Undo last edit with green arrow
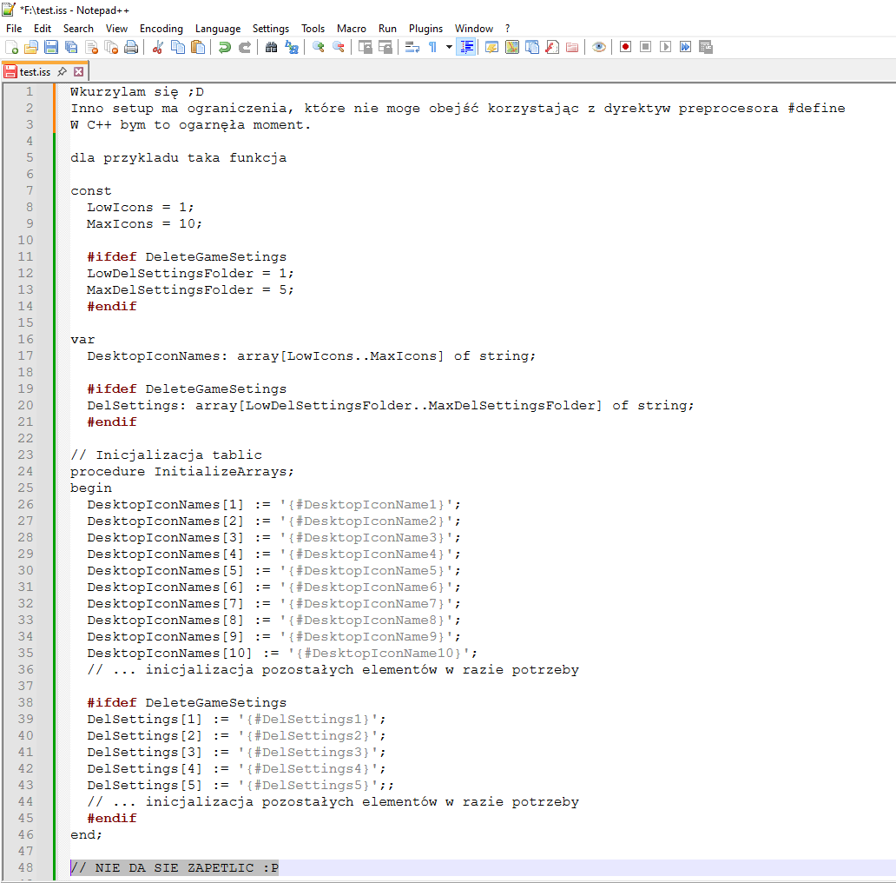The height and width of the screenshot is (883, 896). click(x=225, y=47)
